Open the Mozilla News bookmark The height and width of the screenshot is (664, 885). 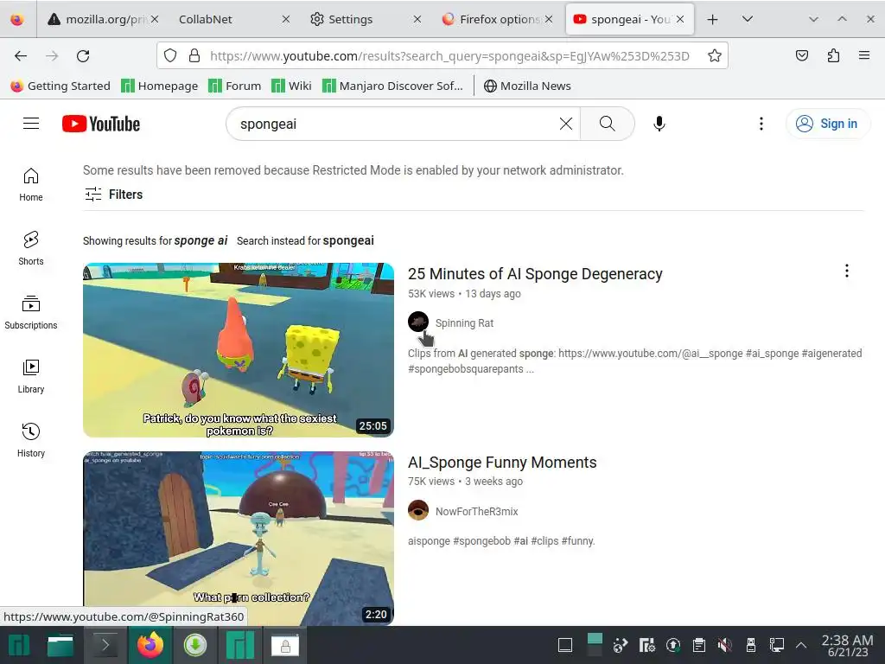(x=528, y=86)
